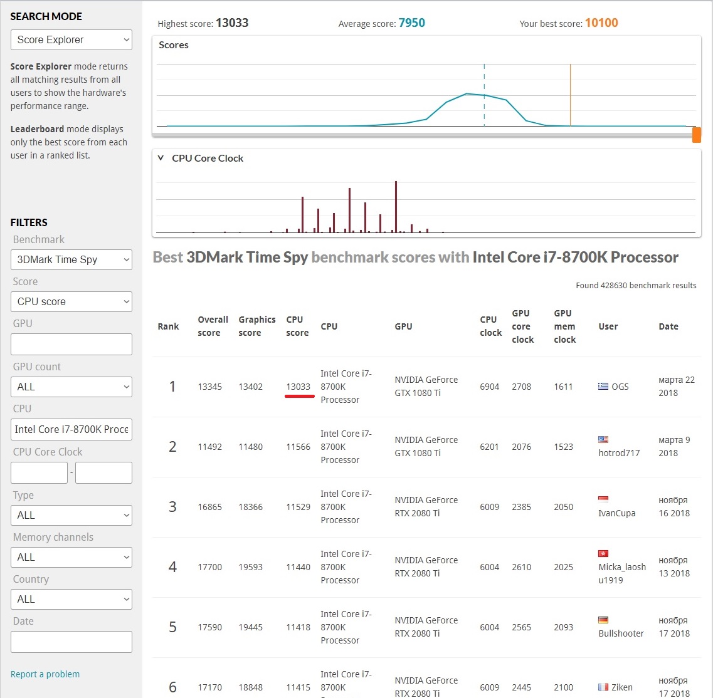Click overall score 13345 in rank 1 row

click(209, 387)
